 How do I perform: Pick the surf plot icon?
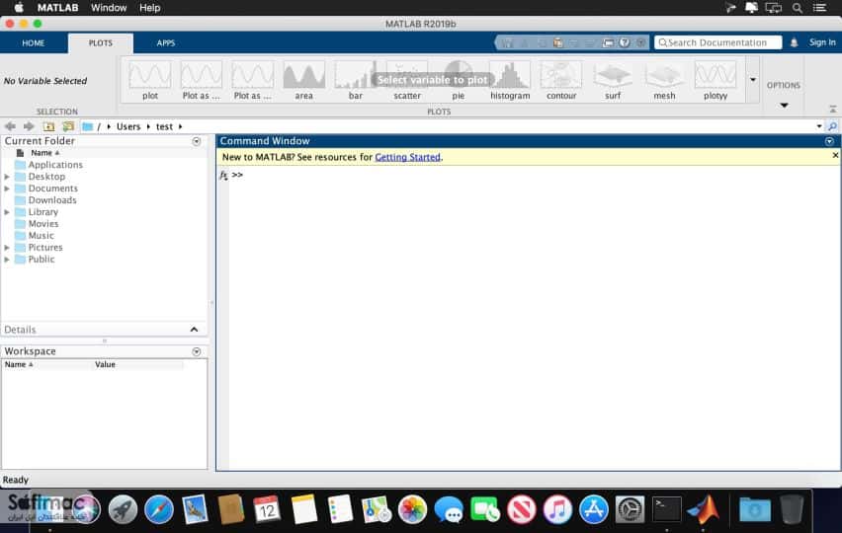coord(613,80)
